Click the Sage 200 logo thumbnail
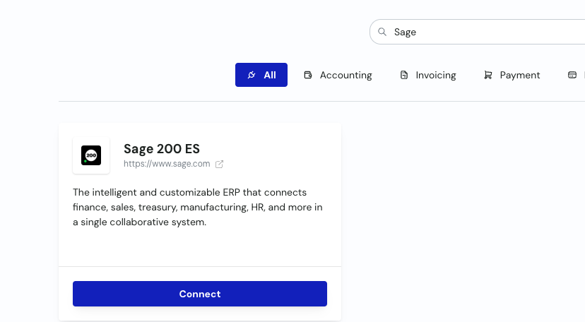Image resolution: width=585 pixels, height=322 pixels. [91, 155]
